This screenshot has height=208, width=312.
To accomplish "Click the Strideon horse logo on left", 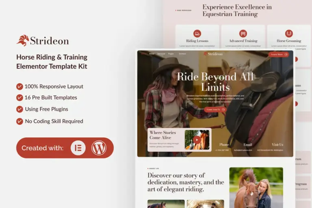I will point(23,40).
